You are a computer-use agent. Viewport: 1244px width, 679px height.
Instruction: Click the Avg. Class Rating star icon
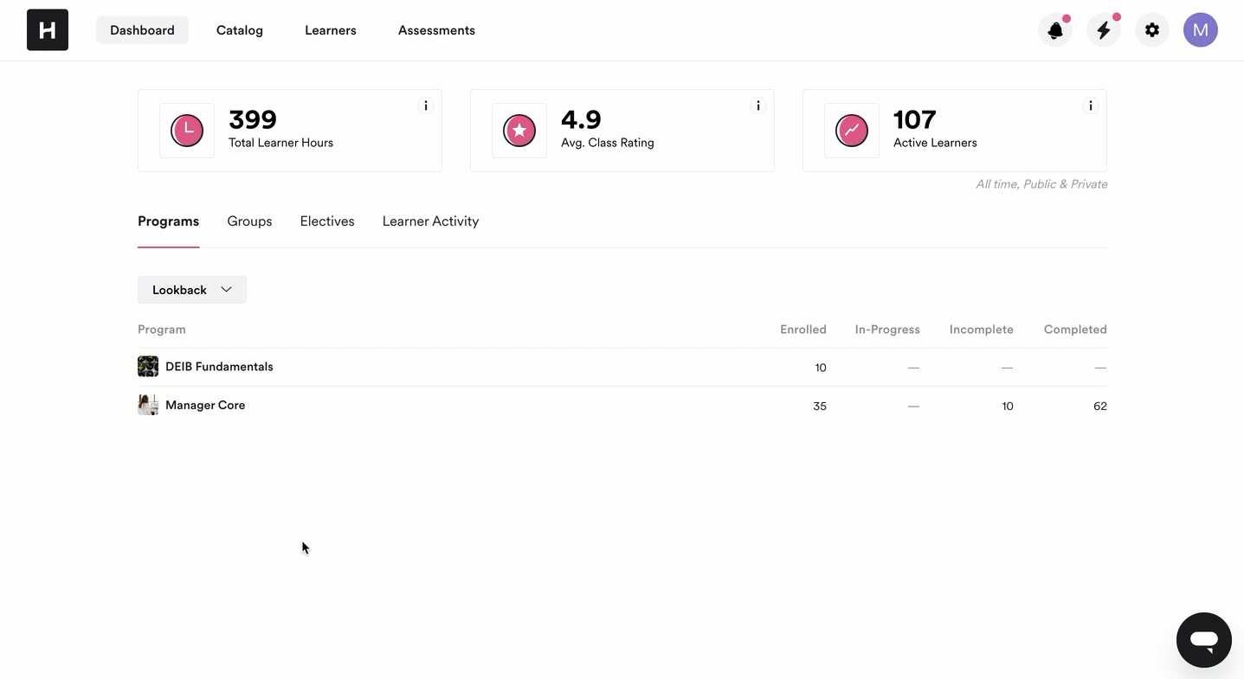(519, 131)
